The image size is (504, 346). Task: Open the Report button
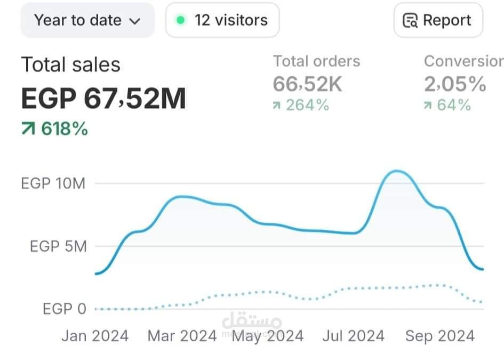click(x=438, y=20)
